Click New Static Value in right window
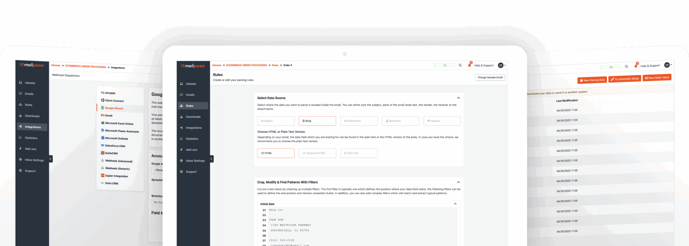The width and height of the screenshot is (689, 246). 657,78
